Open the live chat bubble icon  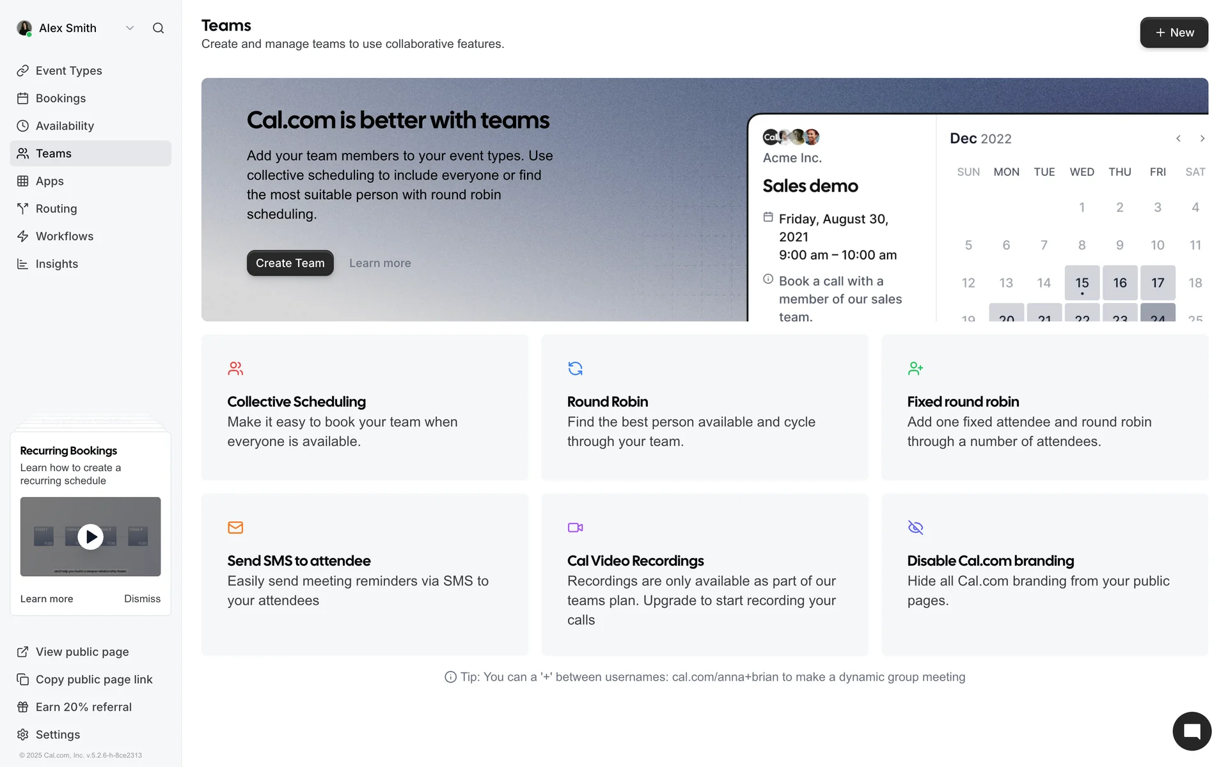(x=1192, y=731)
